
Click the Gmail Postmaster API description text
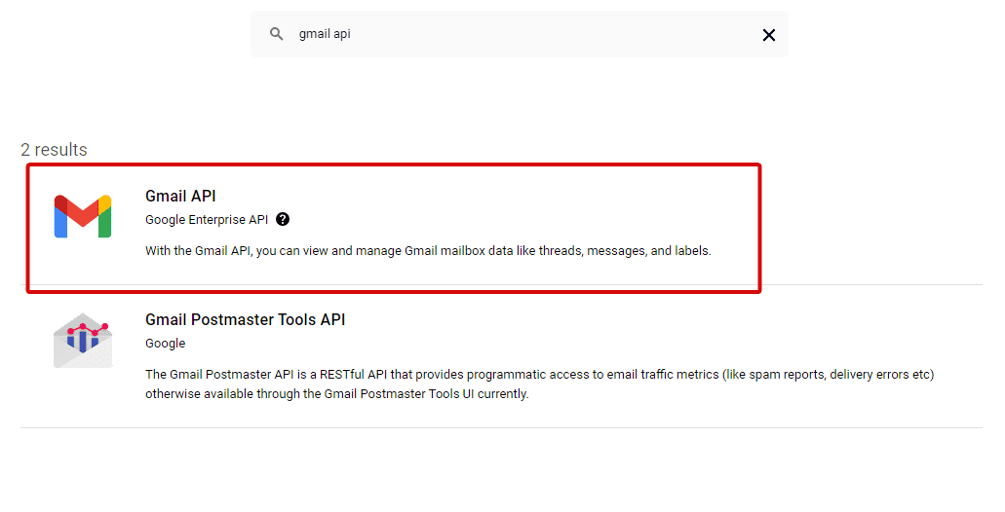540,384
